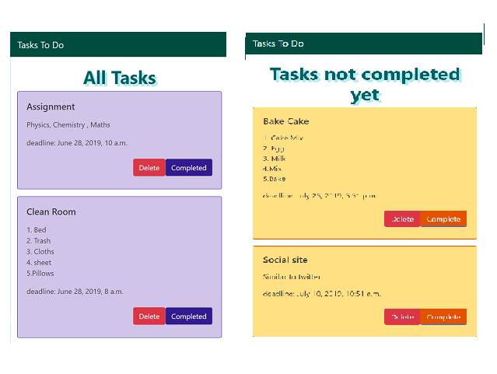
Task: Mark Bake Cake task as Complete
Action: coord(443,219)
